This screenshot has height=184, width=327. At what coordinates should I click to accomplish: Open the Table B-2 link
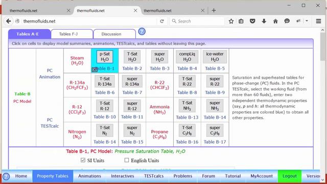tap(132, 68)
